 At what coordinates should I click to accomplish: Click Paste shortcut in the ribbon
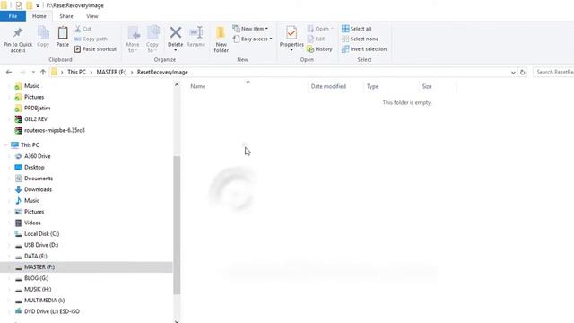(x=96, y=49)
